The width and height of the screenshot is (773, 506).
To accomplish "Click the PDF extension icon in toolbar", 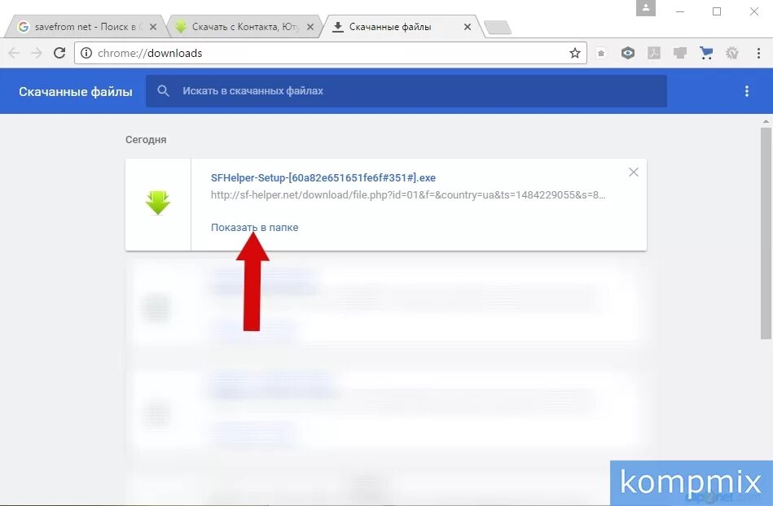I will [654, 53].
